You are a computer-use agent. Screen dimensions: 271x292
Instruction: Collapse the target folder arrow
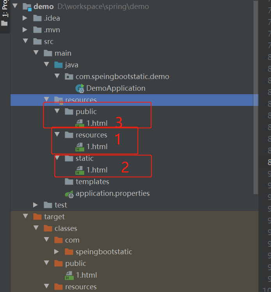[x=25, y=216]
